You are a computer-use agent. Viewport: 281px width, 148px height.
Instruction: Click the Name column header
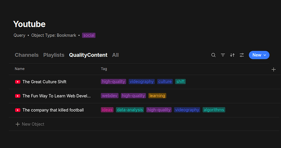tap(20, 69)
